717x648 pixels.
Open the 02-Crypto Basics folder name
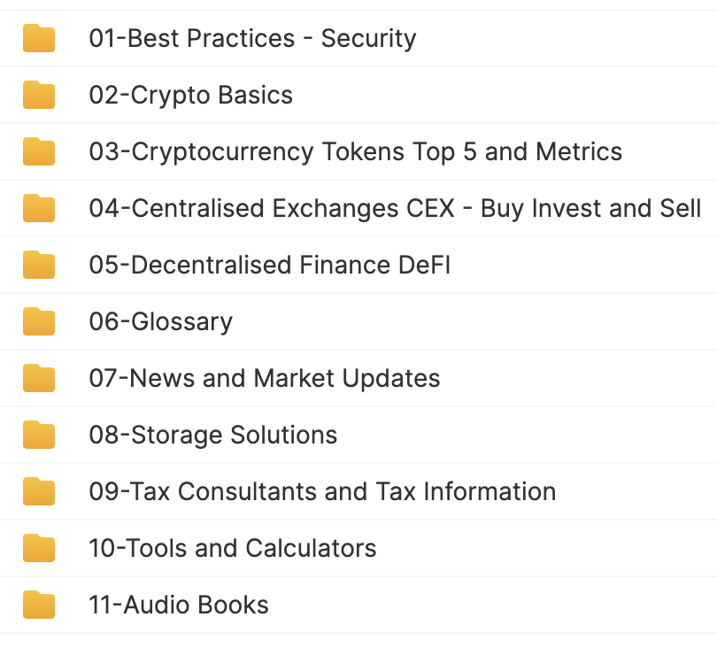click(190, 96)
